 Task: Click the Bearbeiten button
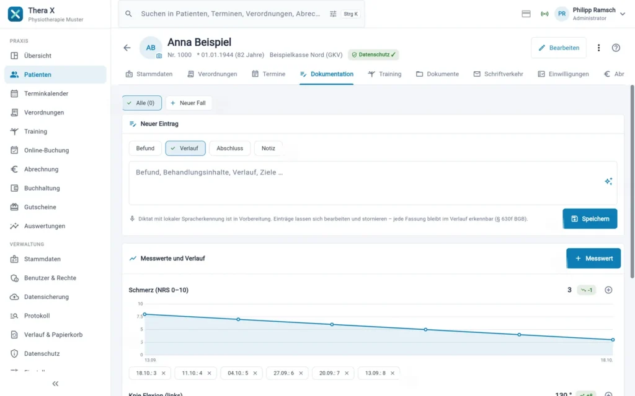point(559,48)
